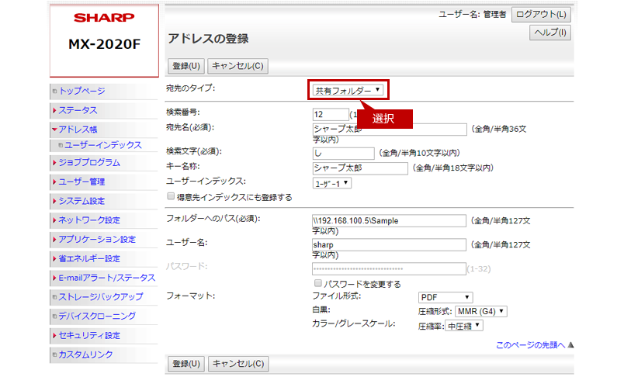The height and width of the screenshot is (377, 624).
Task: Select ユーザーインデックス submenu item
Action: [x=102, y=145]
